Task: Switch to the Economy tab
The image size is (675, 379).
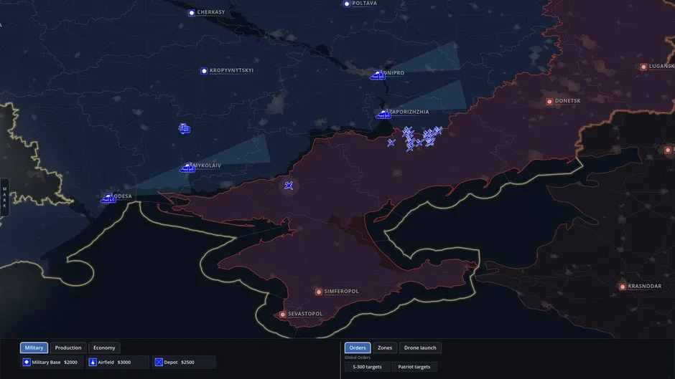Action: point(104,347)
